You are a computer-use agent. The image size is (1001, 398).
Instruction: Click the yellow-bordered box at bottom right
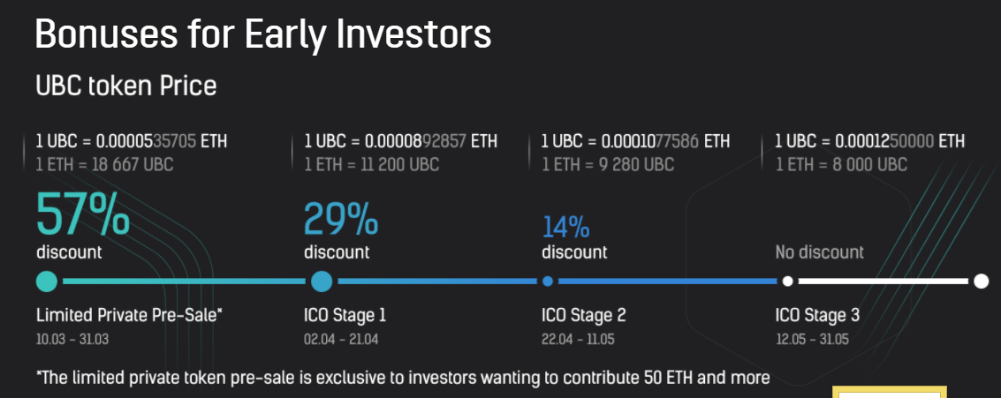click(x=890, y=392)
